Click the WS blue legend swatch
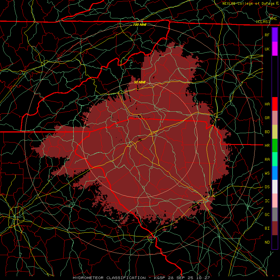Screen dimensions: 280x280 275,173
